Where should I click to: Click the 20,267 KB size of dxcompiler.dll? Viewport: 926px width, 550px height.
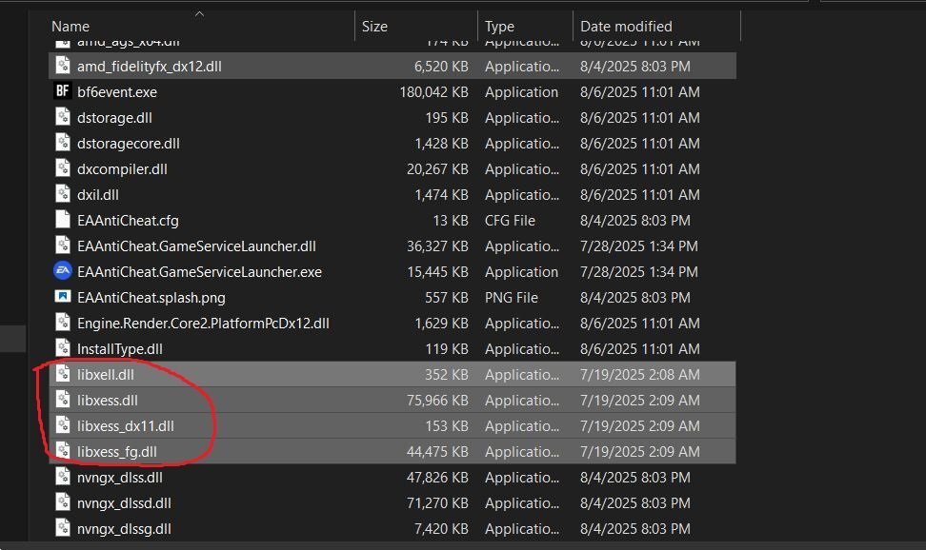coord(437,168)
